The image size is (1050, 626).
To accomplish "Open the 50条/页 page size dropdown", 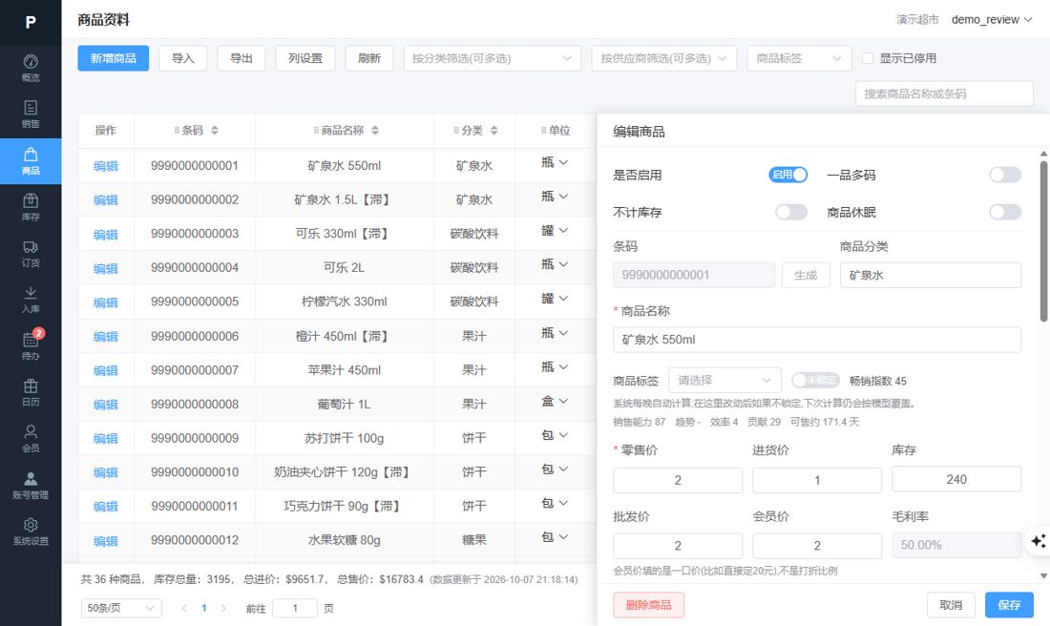I will 121,608.
